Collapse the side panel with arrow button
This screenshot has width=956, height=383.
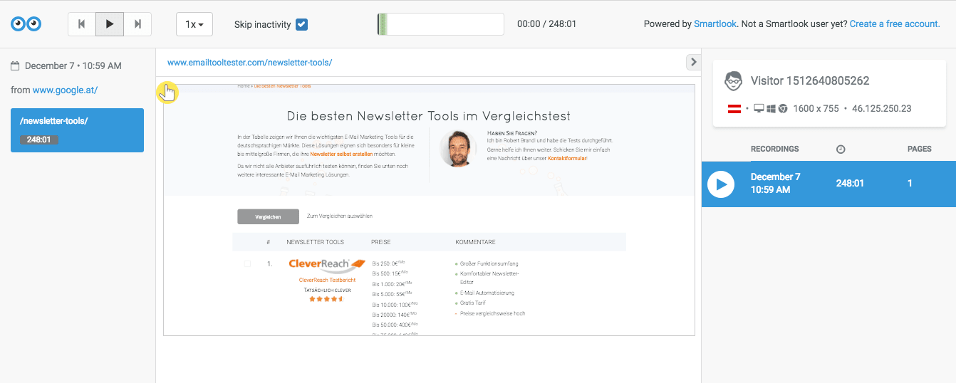693,62
